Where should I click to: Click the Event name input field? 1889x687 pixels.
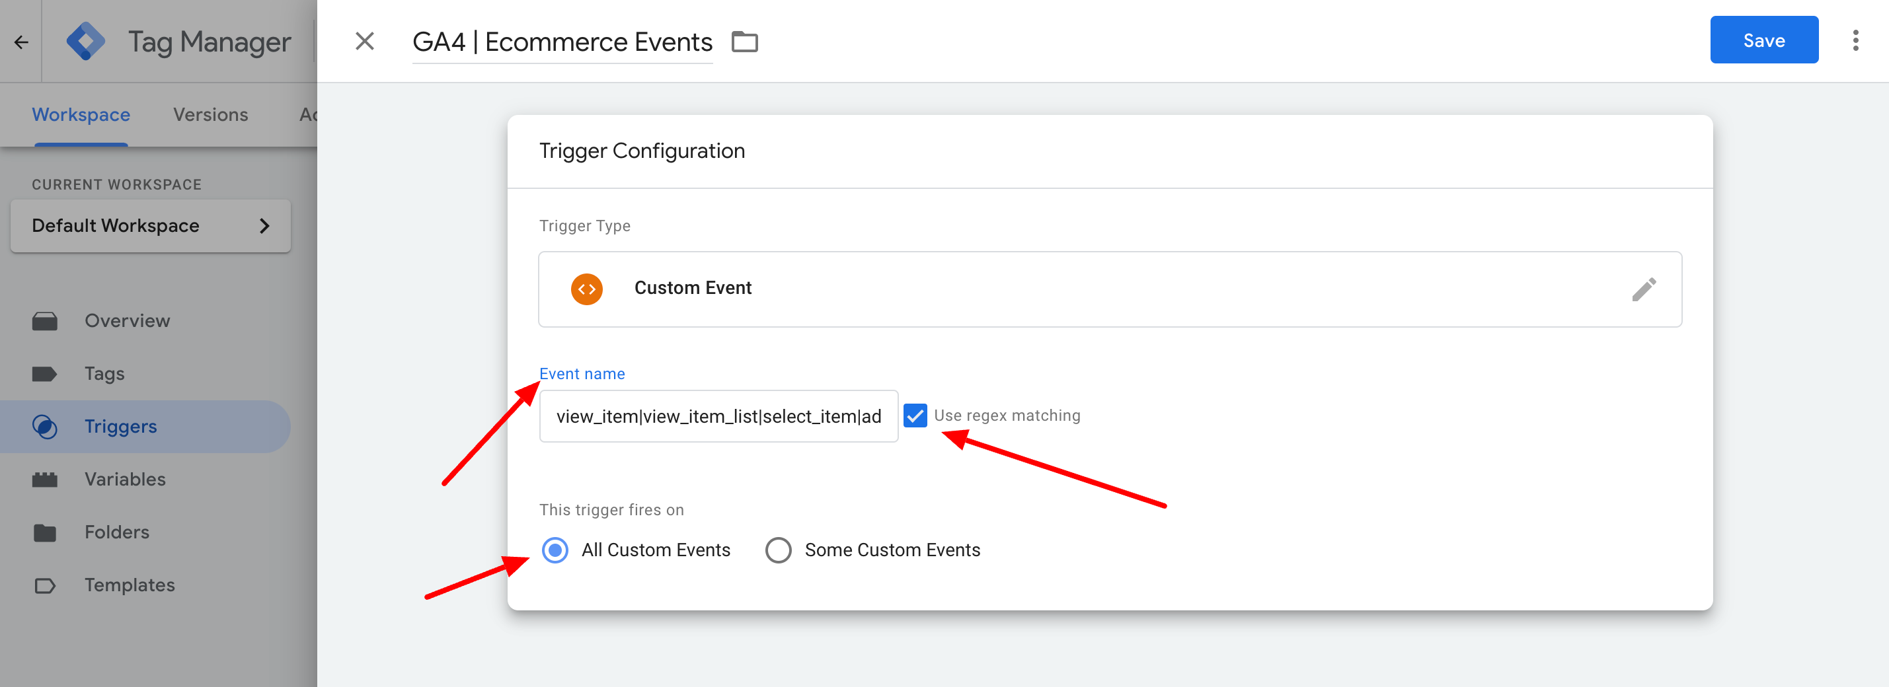coord(718,416)
